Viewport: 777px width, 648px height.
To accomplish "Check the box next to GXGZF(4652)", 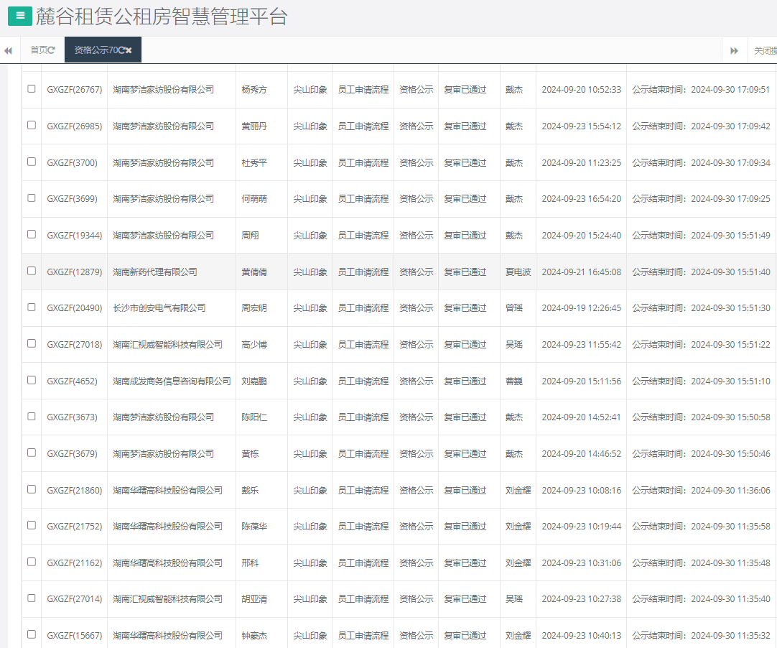I will click(32, 380).
